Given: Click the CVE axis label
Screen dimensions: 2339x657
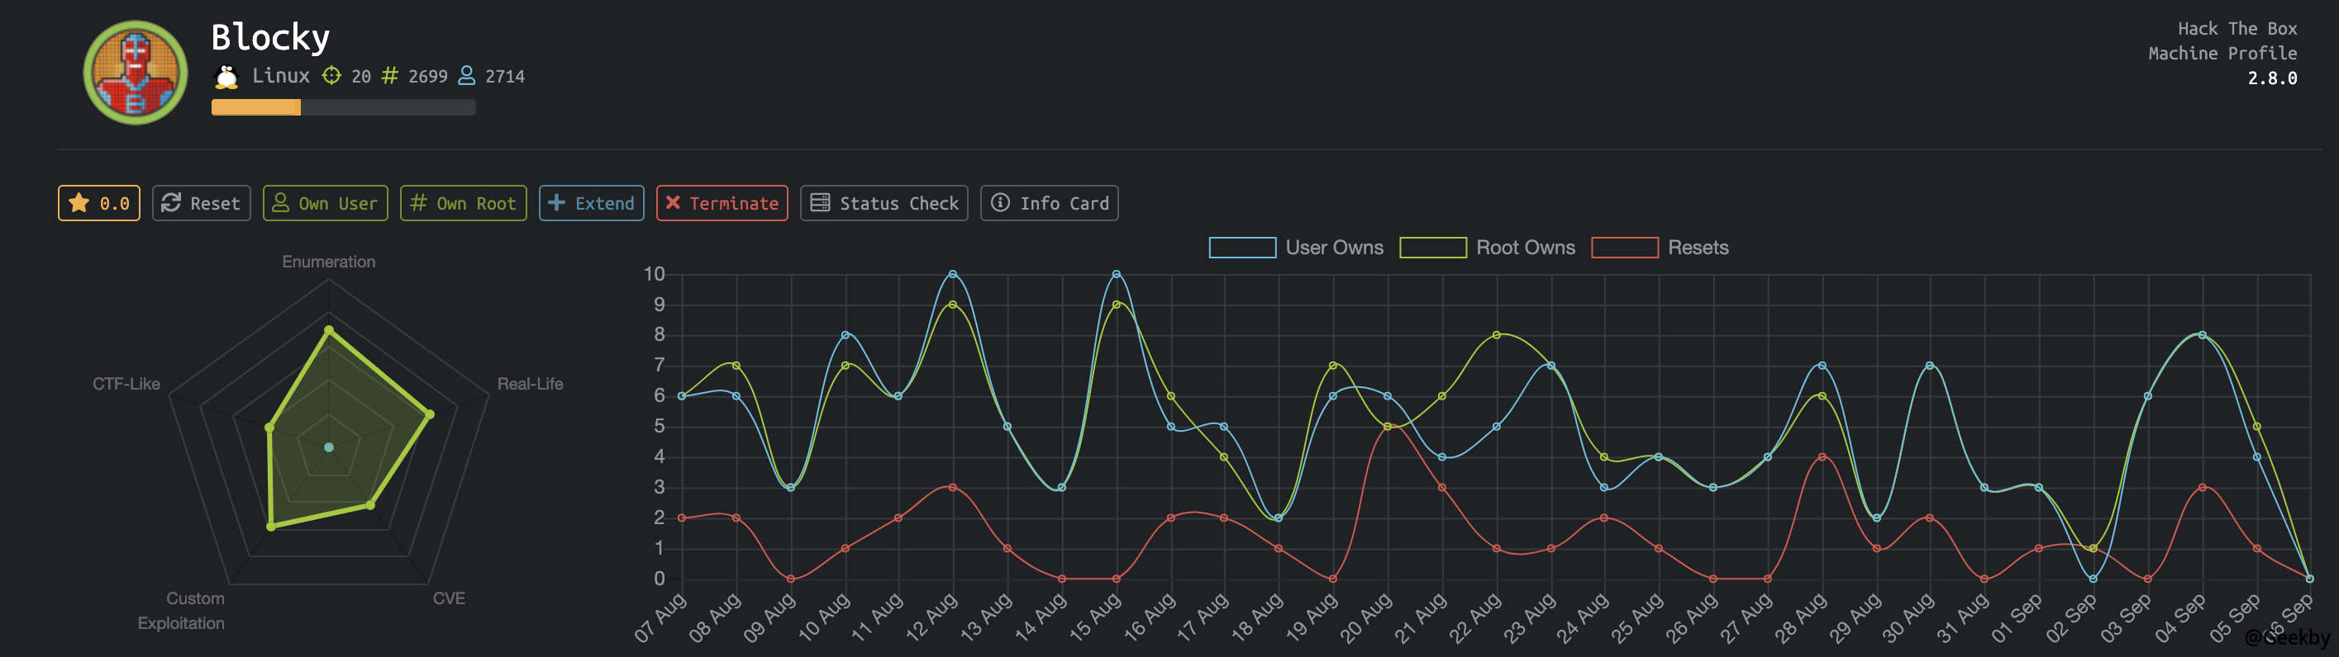Looking at the screenshot, I should click(x=449, y=598).
